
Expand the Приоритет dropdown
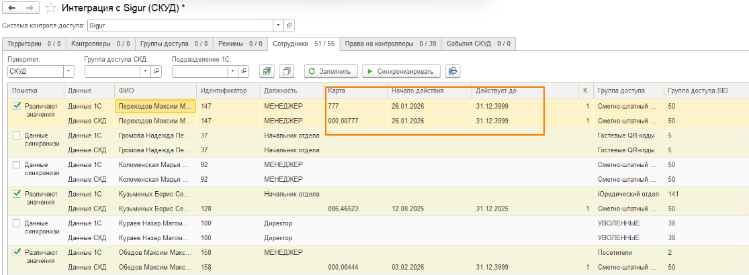(x=69, y=71)
